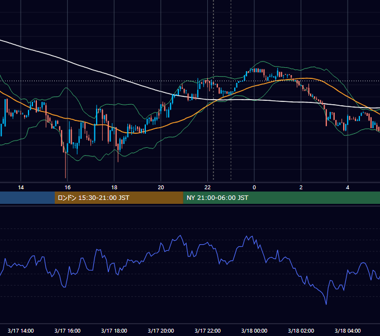The width and height of the screenshot is (380, 336).
Task: Select the 3/18 04:00 time label
Action: click(348, 330)
